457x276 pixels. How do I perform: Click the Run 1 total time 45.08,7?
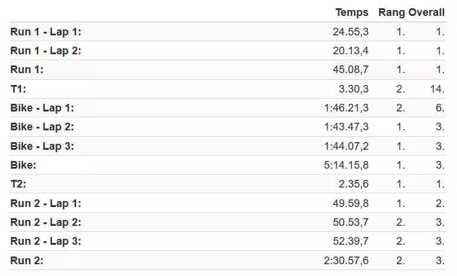[351, 70]
